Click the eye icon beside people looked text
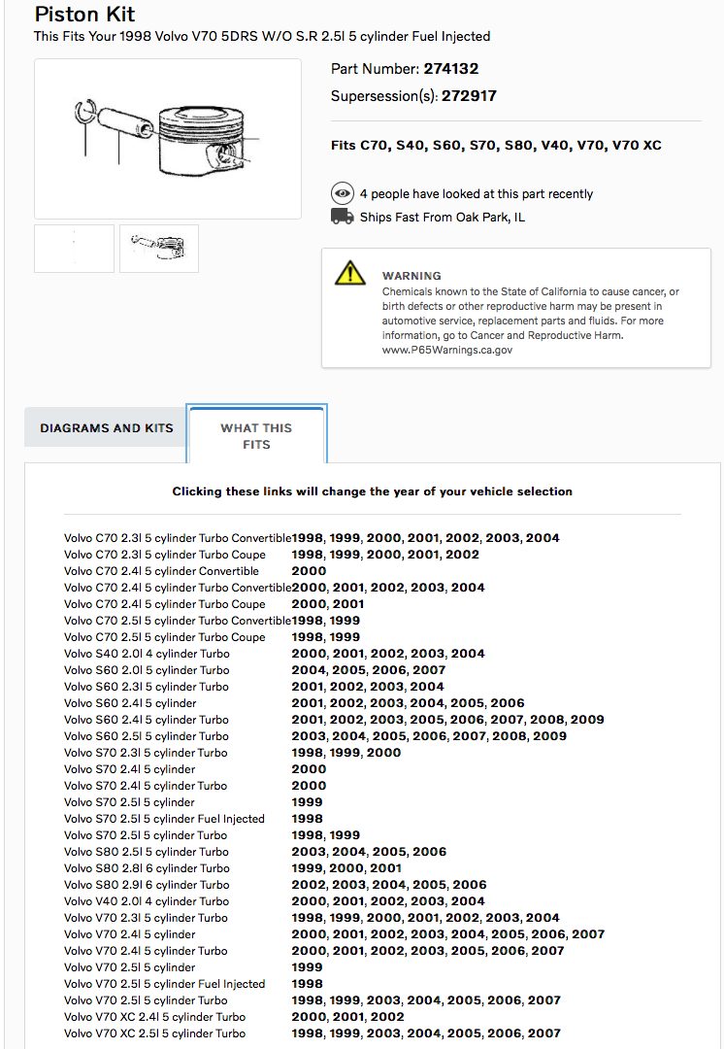Viewport: 724px width, 1049px height. (x=343, y=193)
